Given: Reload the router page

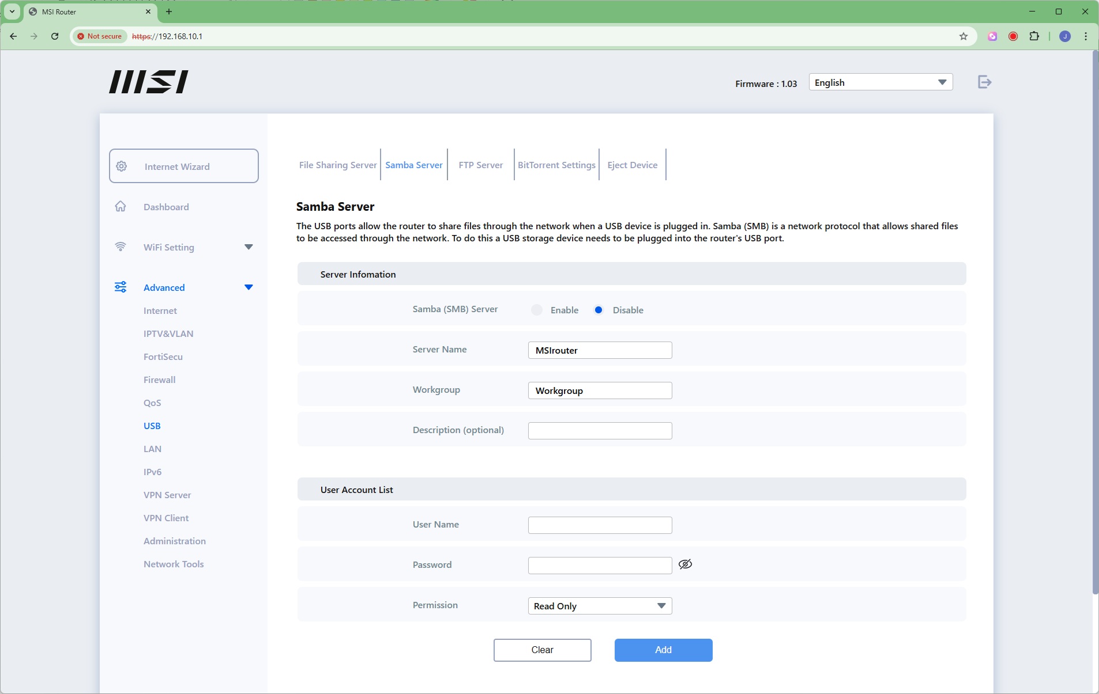Looking at the screenshot, I should 55,36.
